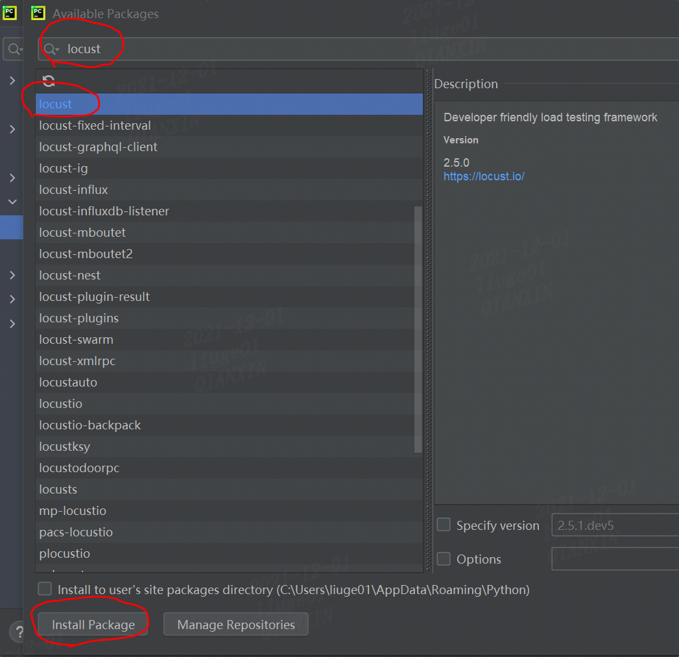Check Install to user's site packages directory
This screenshot has height=657, width=679.
click(x=45, y=589)
